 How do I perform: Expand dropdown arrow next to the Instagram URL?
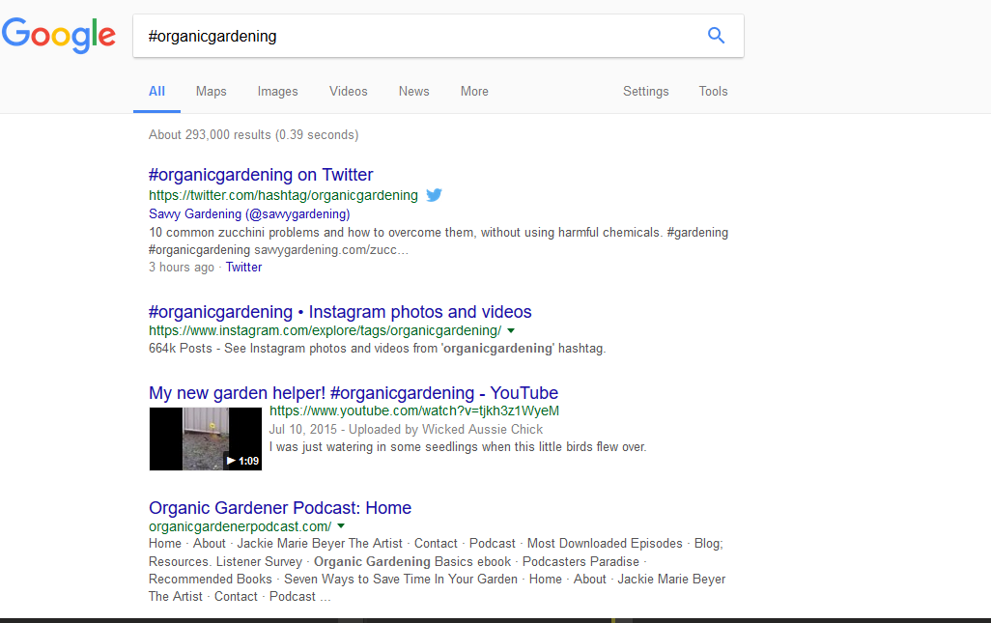(x=511, y=330)
